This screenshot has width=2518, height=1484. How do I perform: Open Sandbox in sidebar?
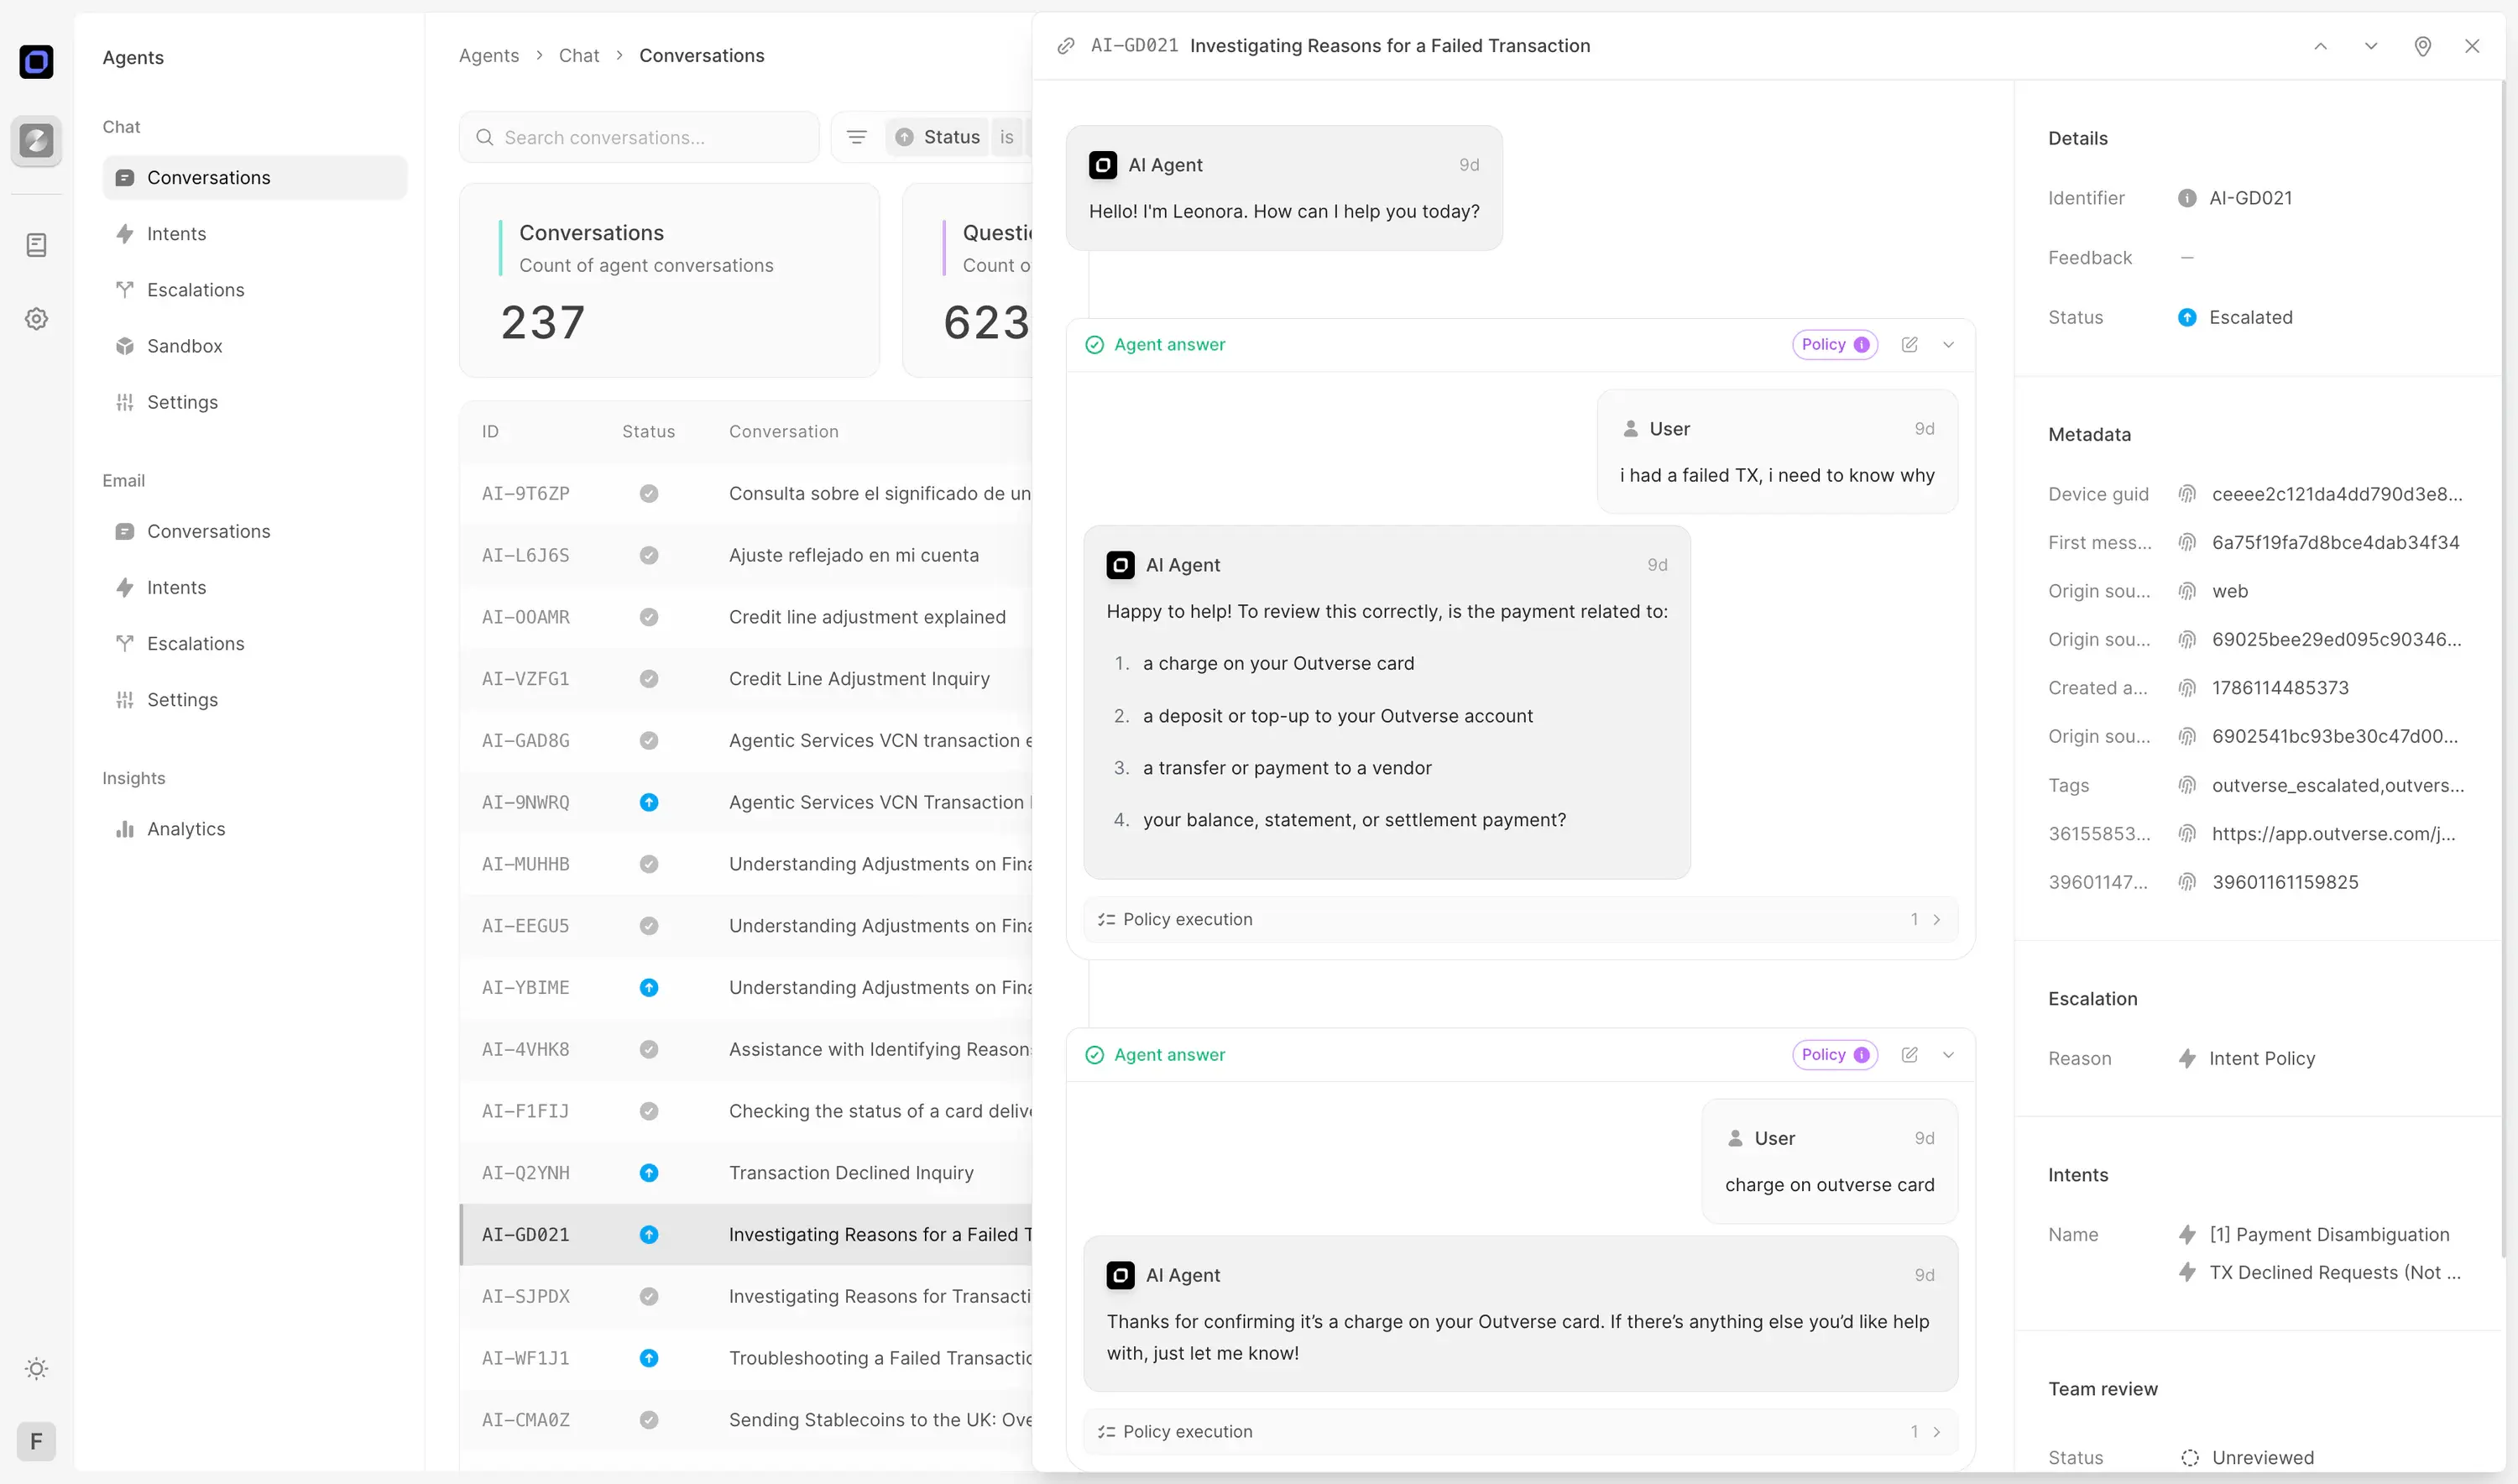(x=255, y=346)
